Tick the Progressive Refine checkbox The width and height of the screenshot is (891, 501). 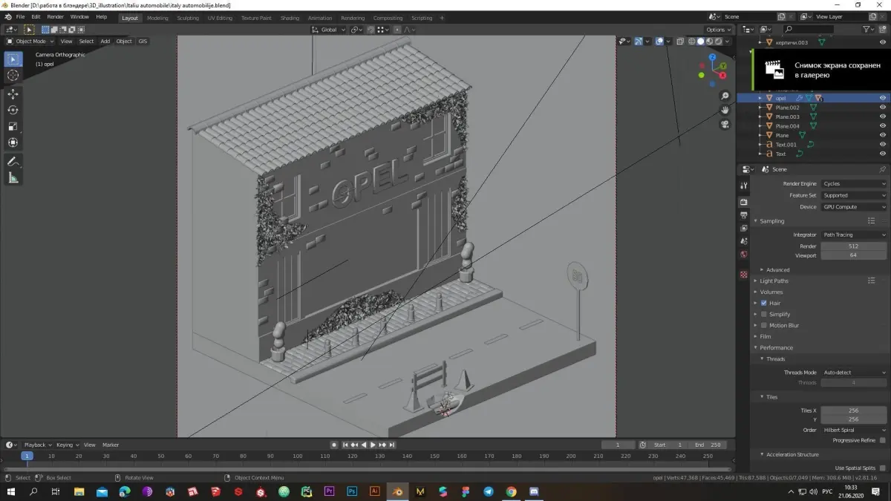tap(882, 440)
